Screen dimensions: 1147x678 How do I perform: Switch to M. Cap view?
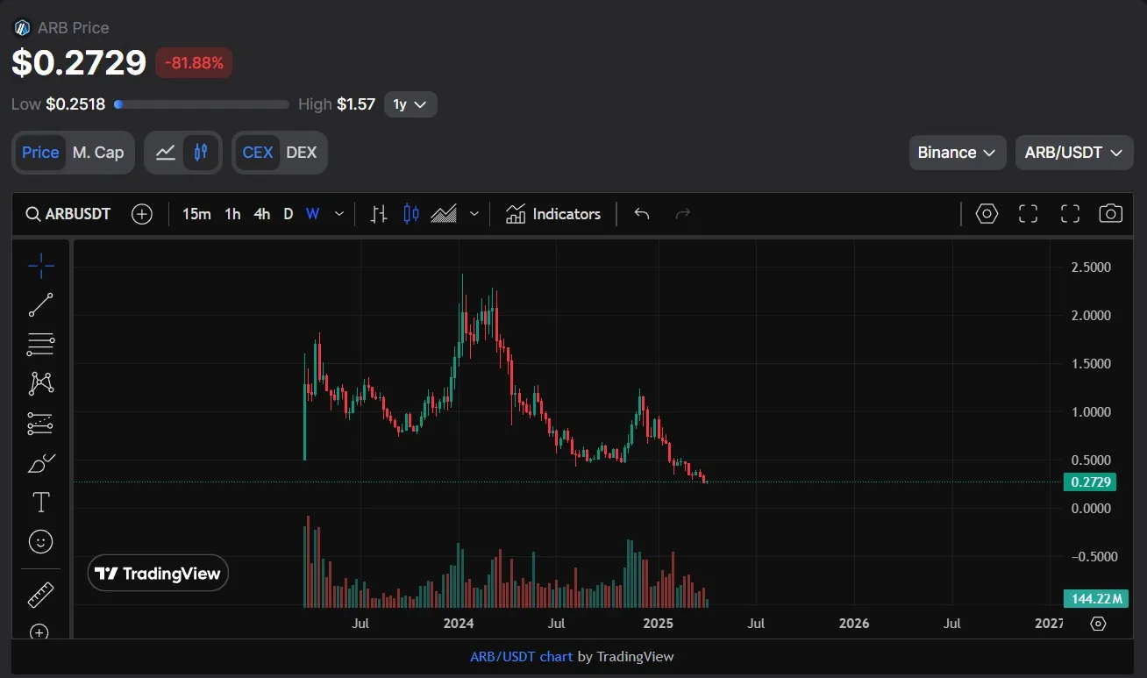point(97,153)
